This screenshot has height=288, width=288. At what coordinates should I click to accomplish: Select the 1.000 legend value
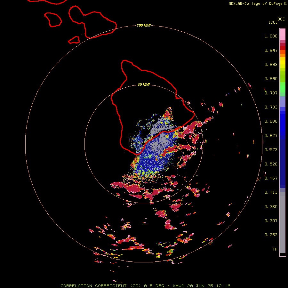click(x=271, y=36)
